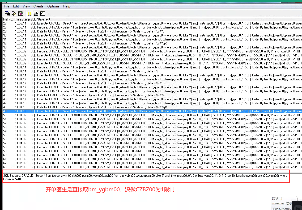This screenshot has height=210, width=302.
Task: Click highlighted row 49 SQL Execute
Action: click(x=152, y=111)
